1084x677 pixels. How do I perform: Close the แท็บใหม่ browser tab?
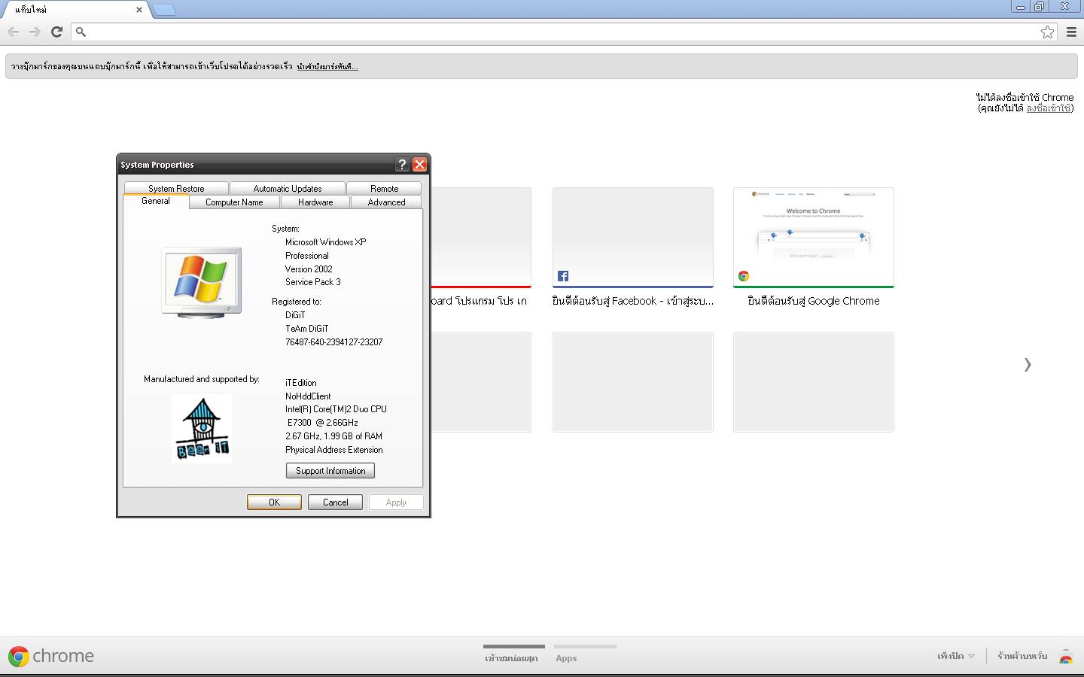point(139,10)
